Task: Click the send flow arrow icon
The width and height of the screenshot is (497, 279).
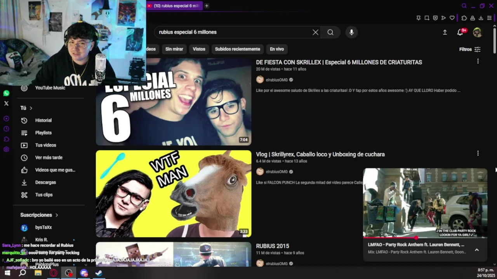Action: (443, 18)
